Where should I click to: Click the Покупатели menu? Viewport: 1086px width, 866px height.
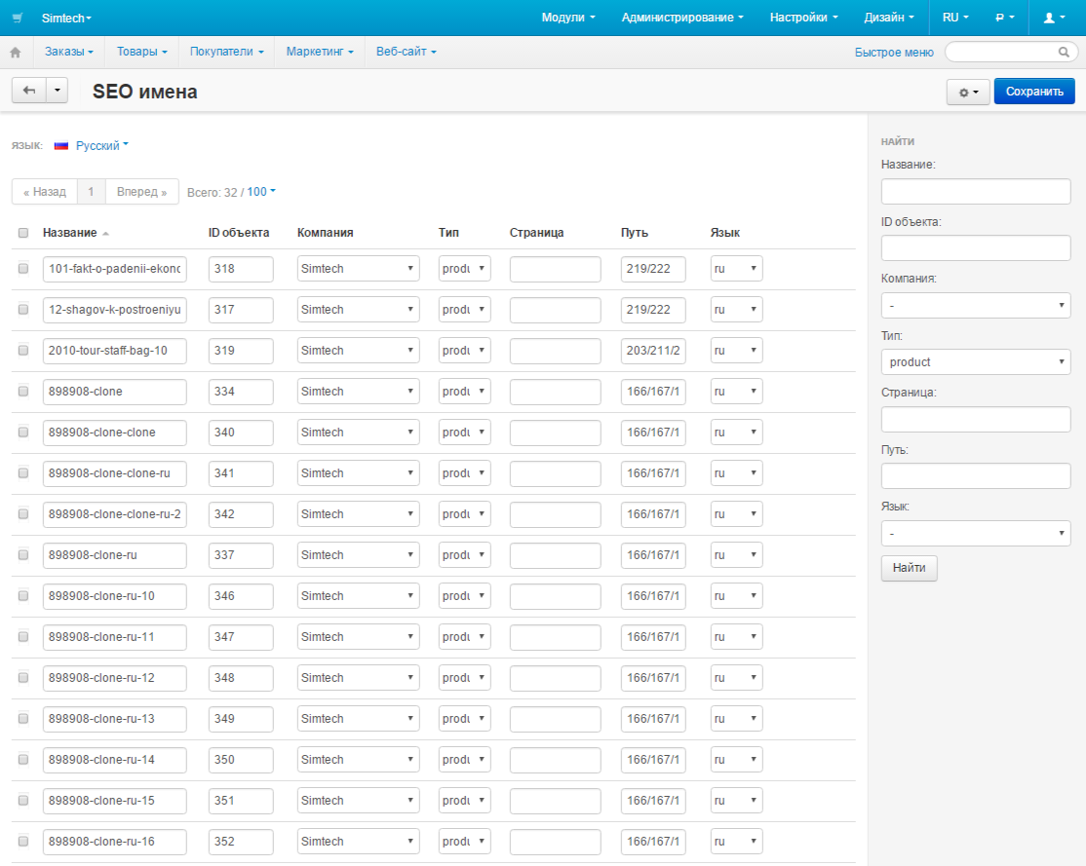pos(226,52)
